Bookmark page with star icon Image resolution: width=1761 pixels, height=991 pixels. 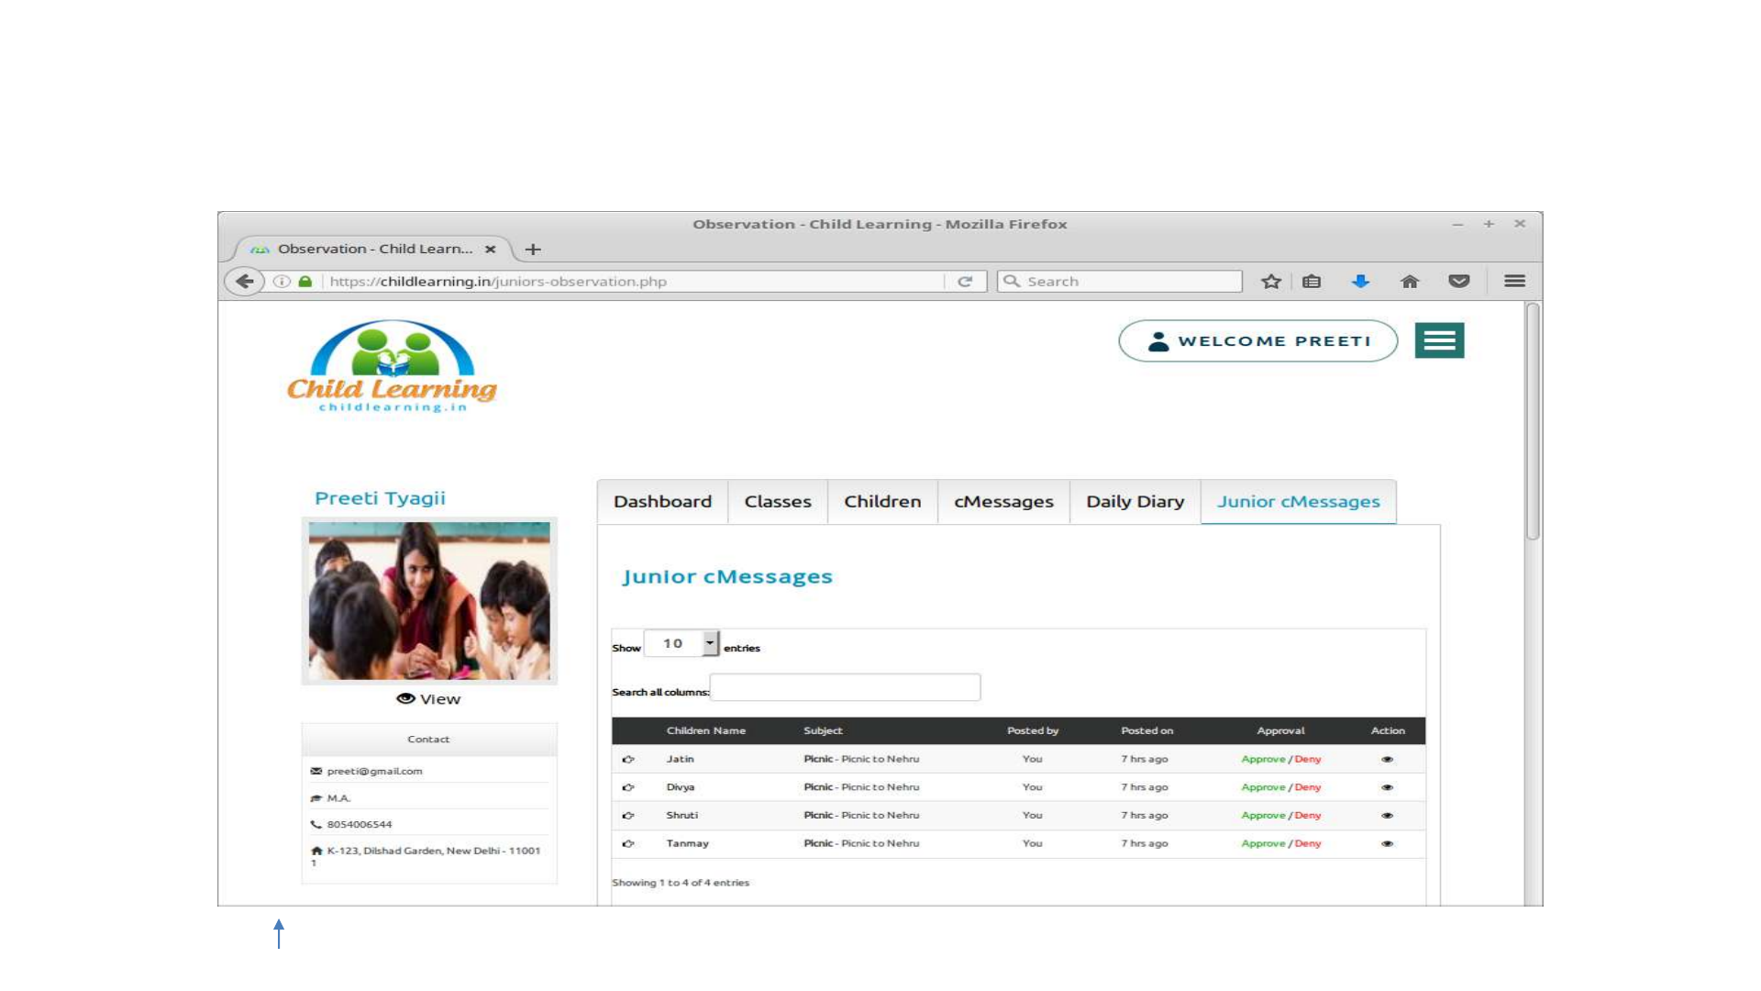[x=1270, y=282]
